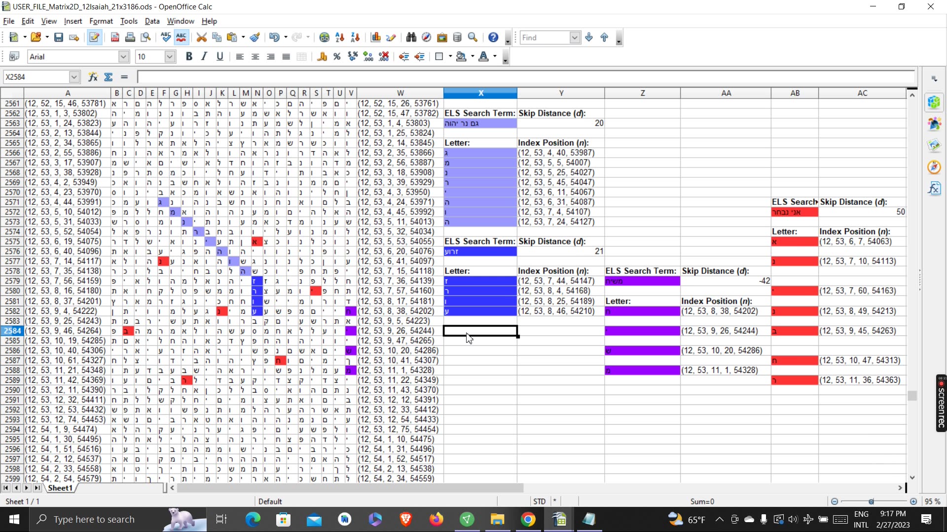
Task: Click the Save document icon
Action: pos(59,37)
